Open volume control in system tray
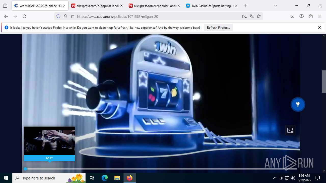The height and width of the screenshot is (183, 326). [293, 178]
